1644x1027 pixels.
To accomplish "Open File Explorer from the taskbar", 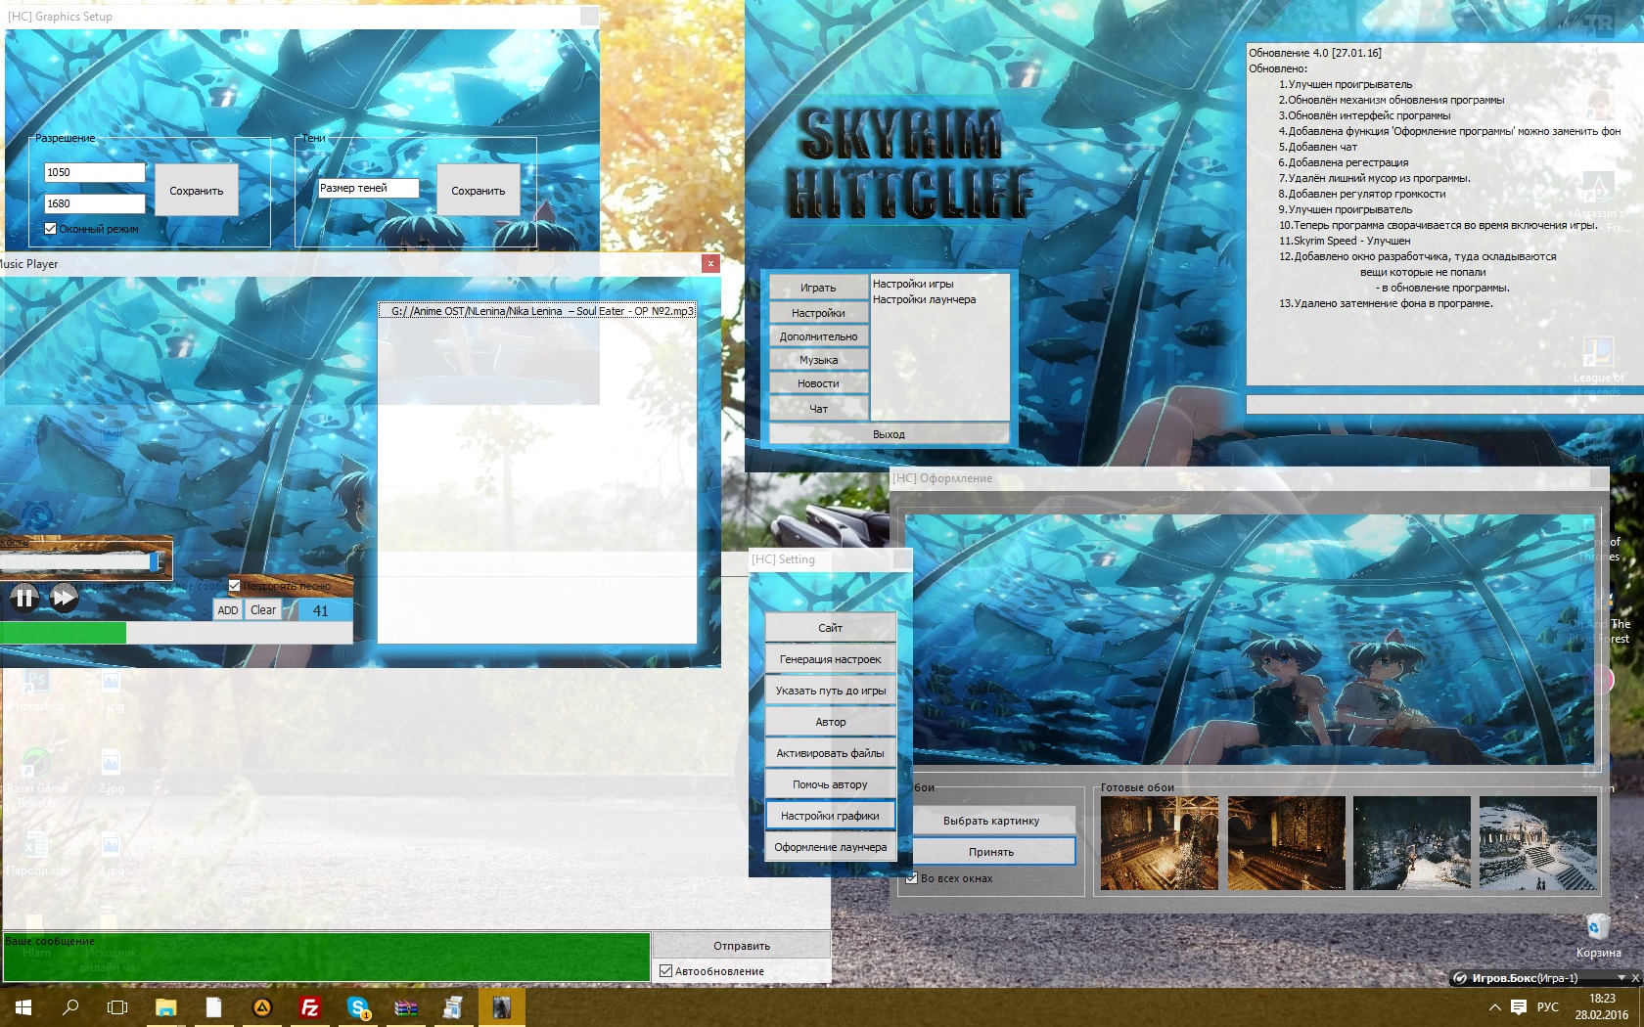I will [x=165, y=1007].
